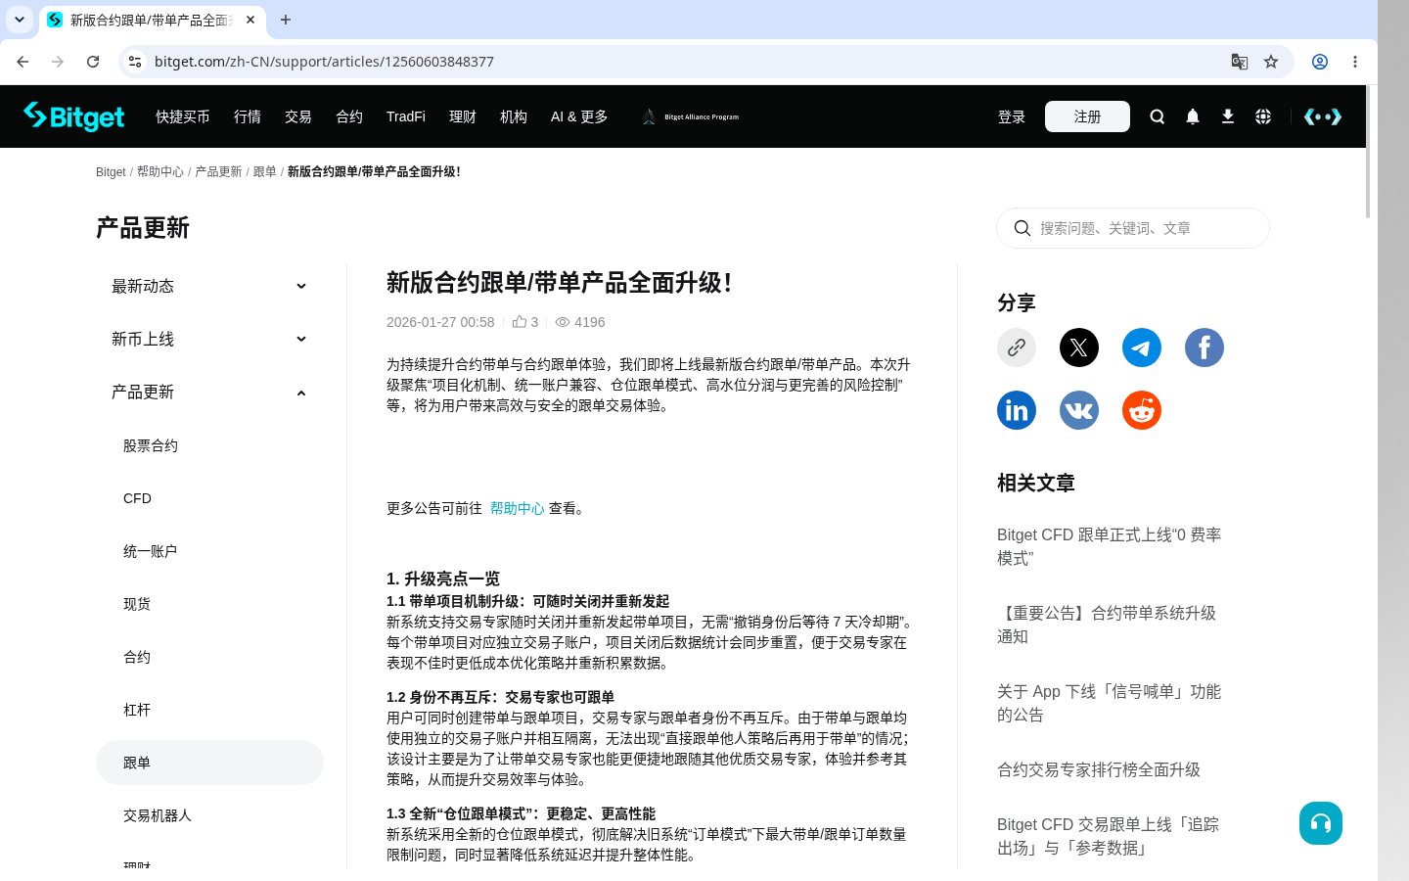Expand the 新币上线 section

209,339
